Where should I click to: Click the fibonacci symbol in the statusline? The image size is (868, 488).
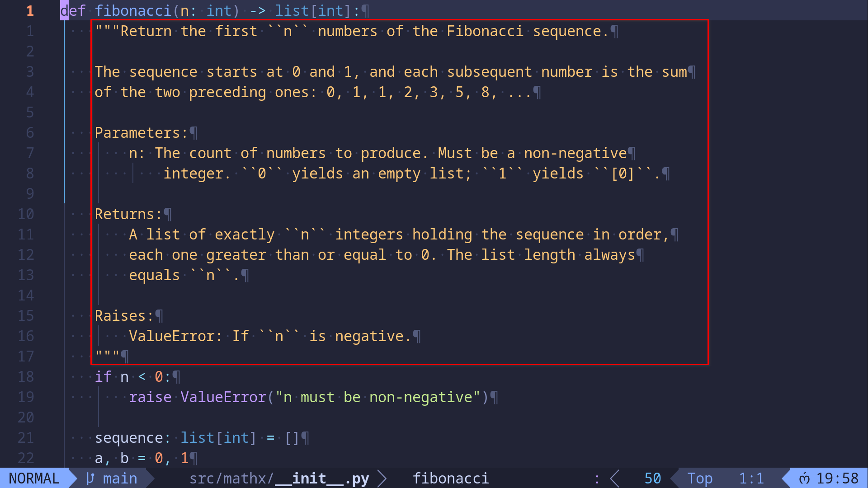451,478
